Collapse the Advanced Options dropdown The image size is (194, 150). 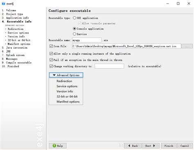[66, 75]
